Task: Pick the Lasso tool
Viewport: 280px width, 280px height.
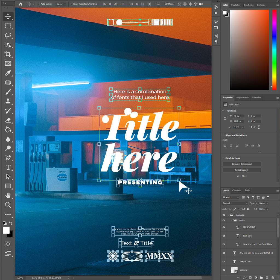Action: 8,35
